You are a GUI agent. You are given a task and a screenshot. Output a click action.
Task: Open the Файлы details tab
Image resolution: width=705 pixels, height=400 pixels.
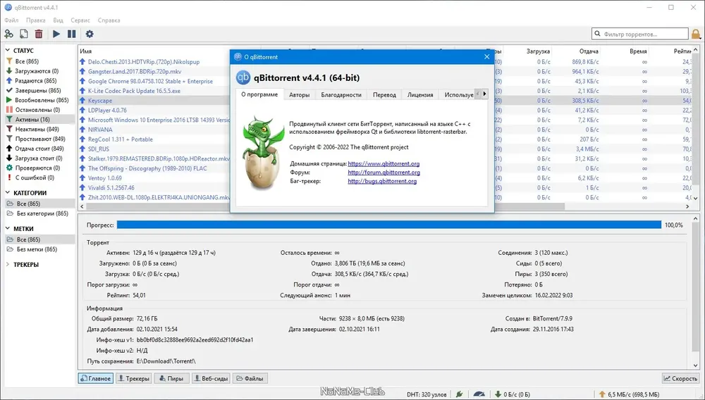coord(250,378)
